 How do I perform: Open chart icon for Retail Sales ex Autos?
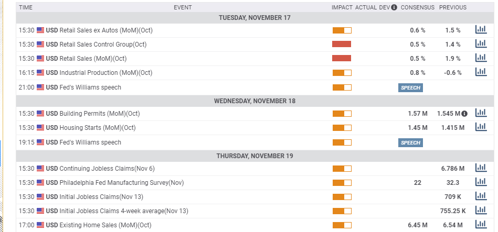pos(481,29)
